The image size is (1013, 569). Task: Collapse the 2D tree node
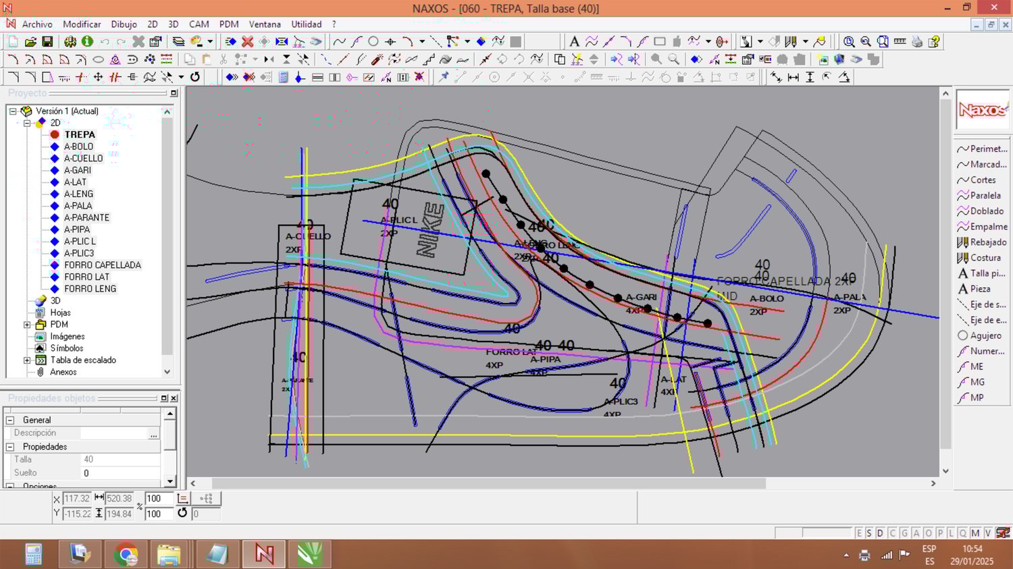[27, 123]
